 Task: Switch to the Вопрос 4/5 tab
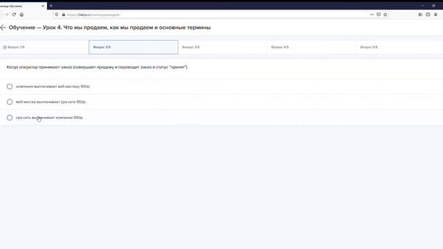click(311, 47)
